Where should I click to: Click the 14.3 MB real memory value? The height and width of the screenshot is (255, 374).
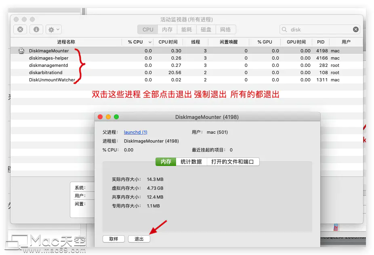click(155, 179)
